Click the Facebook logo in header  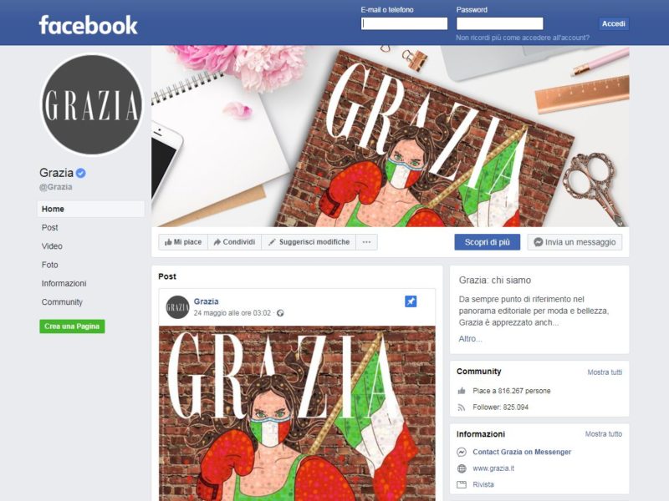pos(89,25)
